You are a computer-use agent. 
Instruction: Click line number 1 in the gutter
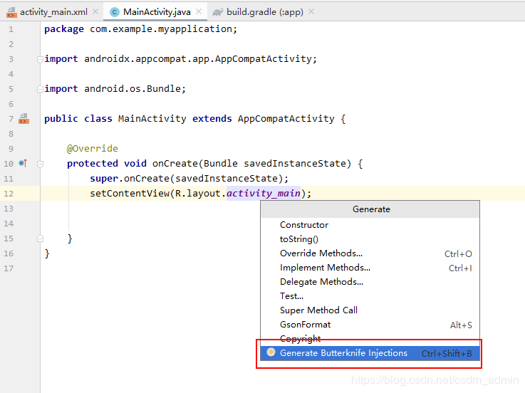click(x=11, y=29)
